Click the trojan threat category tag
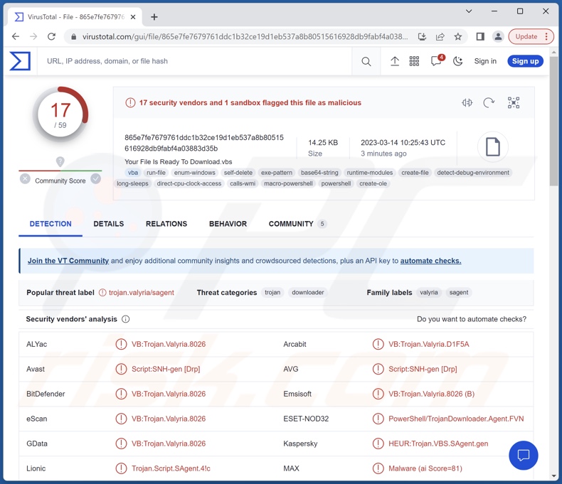 click(272, 293)
